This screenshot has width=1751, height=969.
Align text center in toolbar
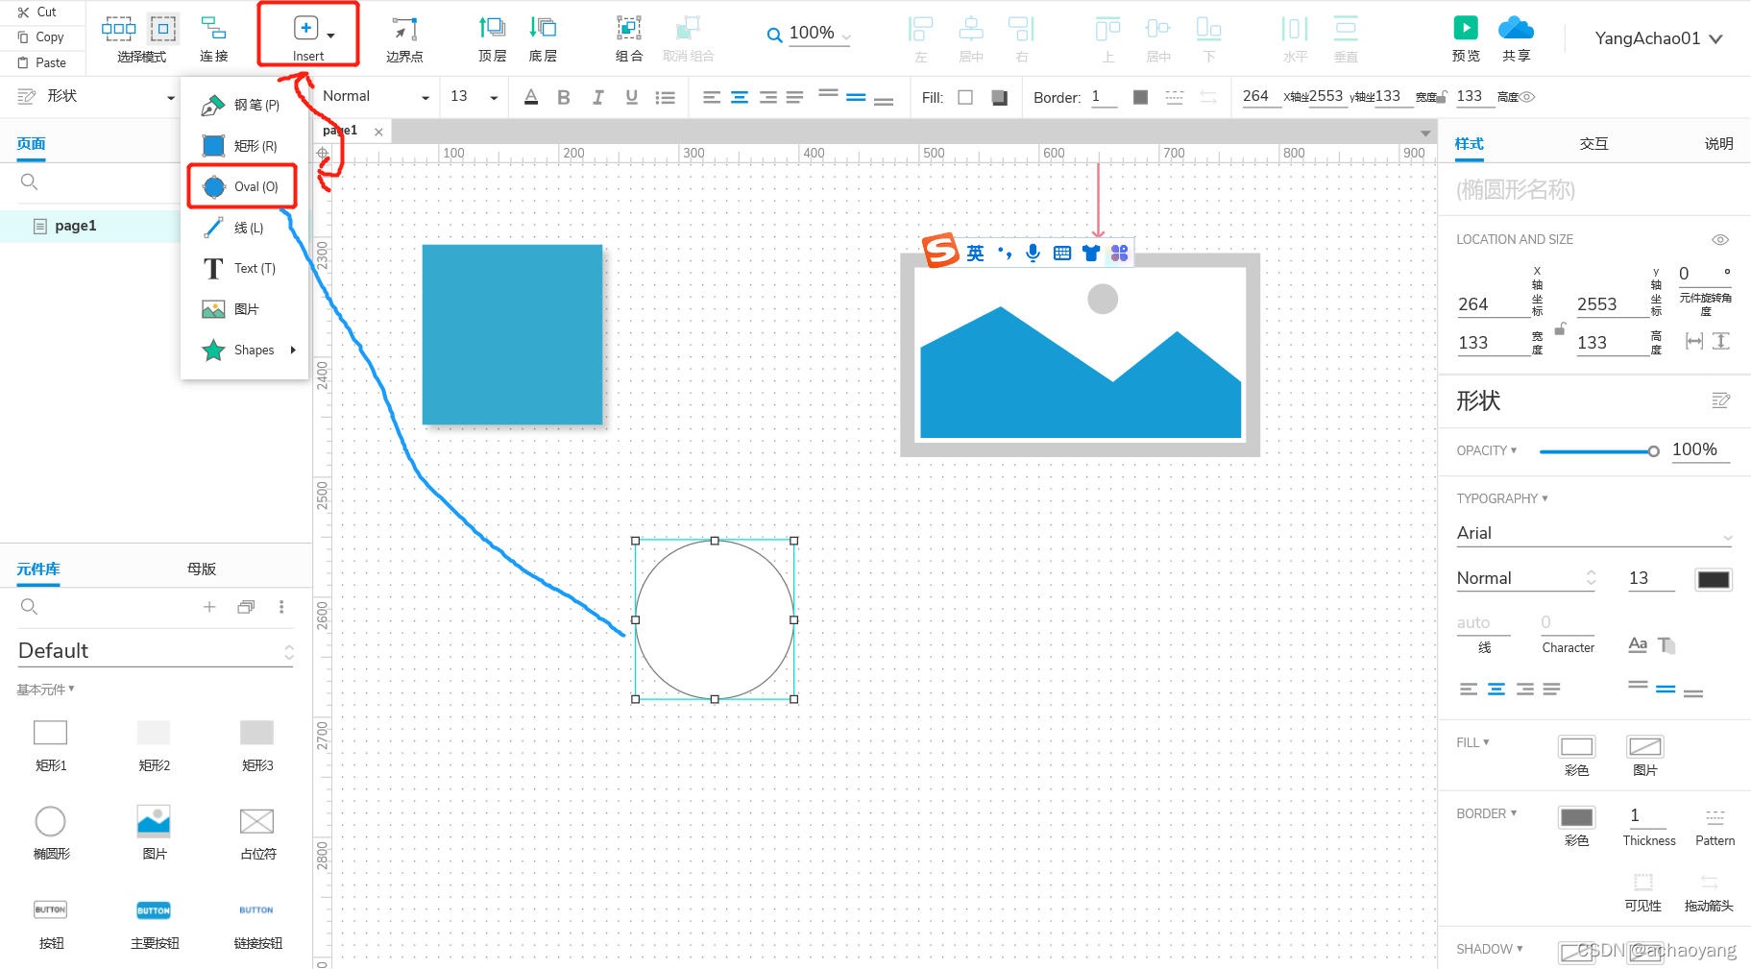click(740, 97)
